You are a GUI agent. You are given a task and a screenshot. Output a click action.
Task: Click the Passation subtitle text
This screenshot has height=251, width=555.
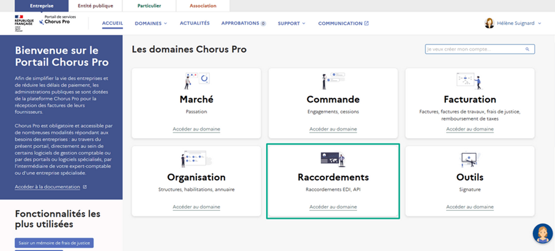(196, 112)
